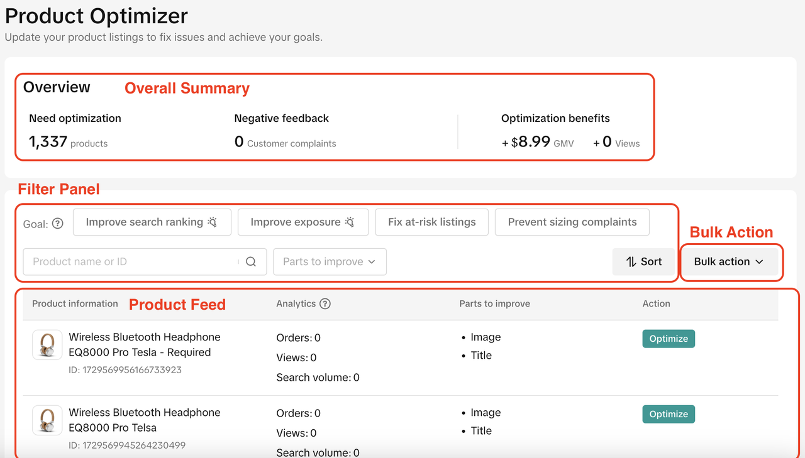Click the 0 Customer complaints stat

[285, 143]
